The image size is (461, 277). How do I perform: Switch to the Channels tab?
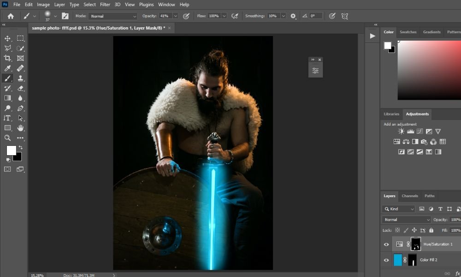410,196
